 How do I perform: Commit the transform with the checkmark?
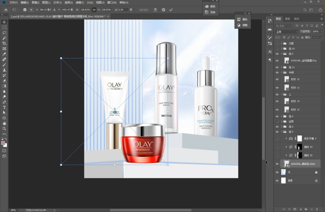click(171, 10)
